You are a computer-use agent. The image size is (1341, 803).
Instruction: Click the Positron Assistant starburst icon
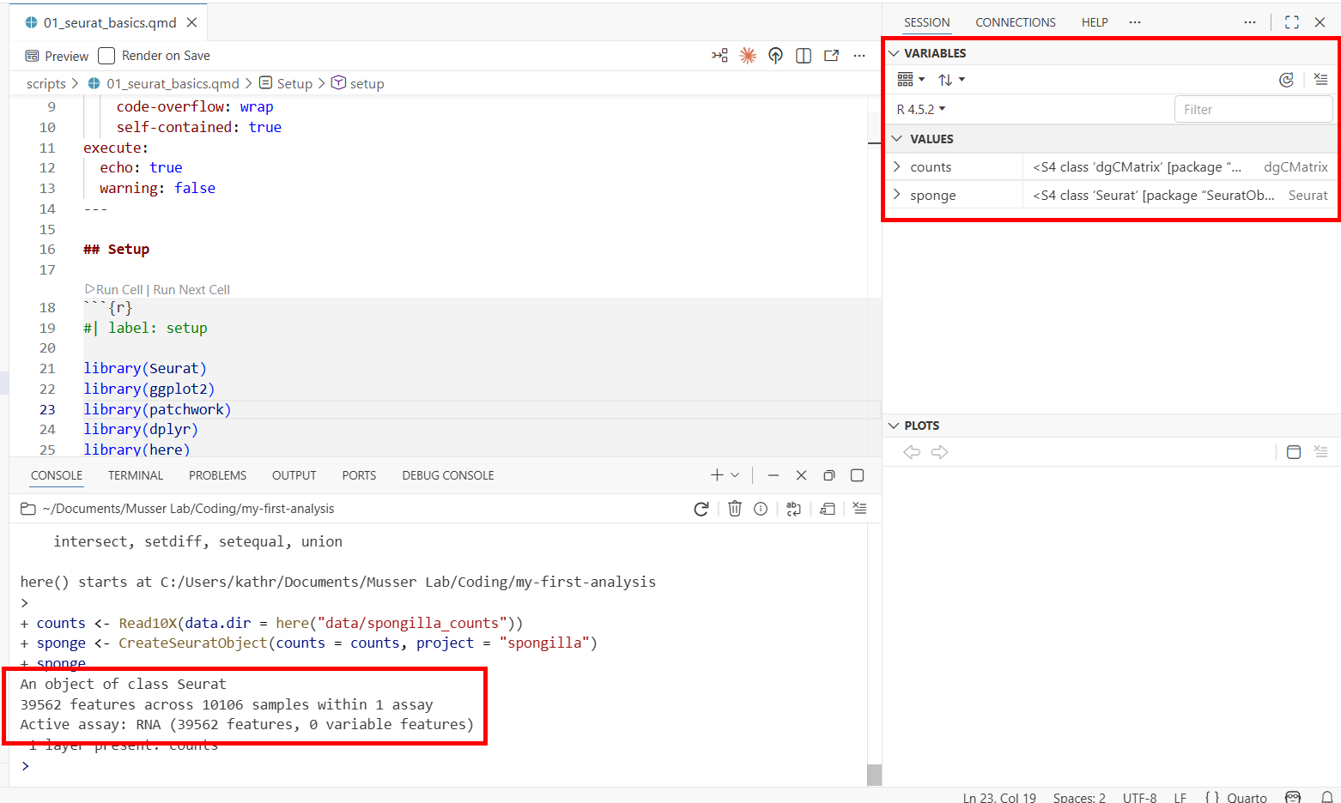[748, 56]
